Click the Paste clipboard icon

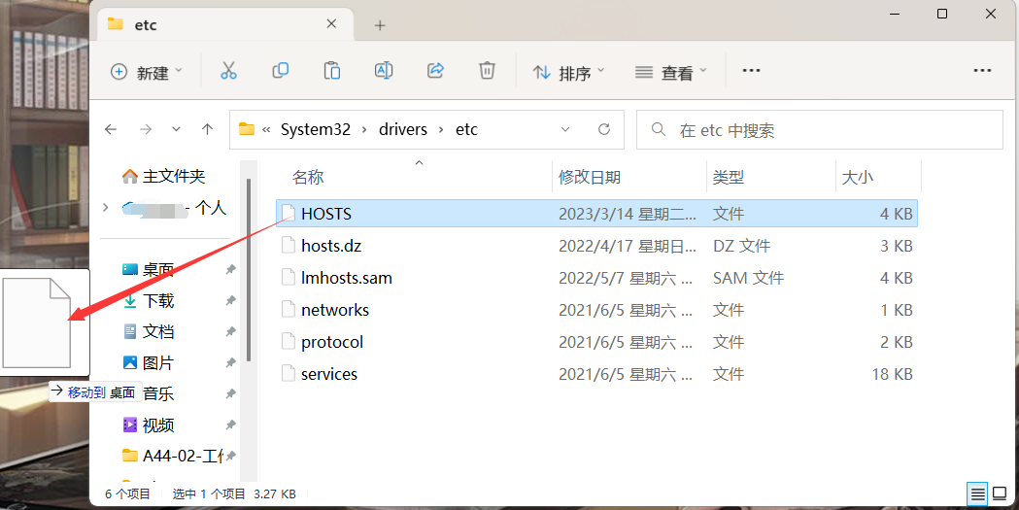coord(332,71)
